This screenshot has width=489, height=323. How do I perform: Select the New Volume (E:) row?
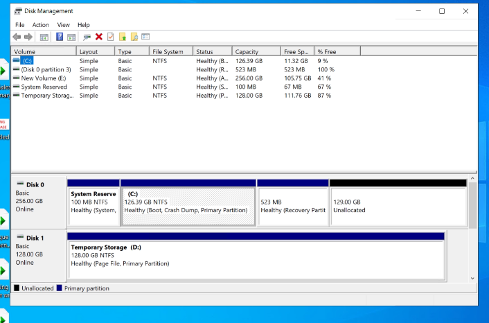click(x=44, y=78)
